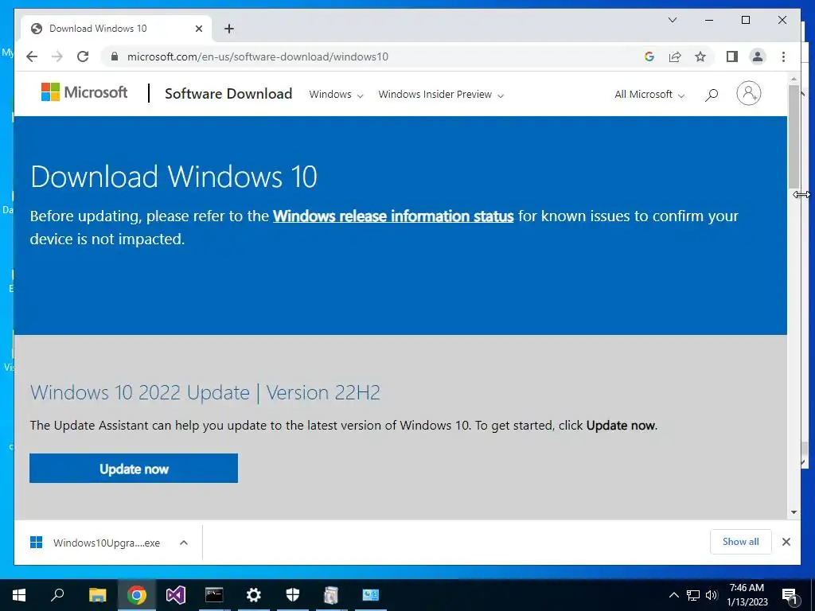Click the scrollbar down arrow
Image resolution: width=815 pixels, height=611 pixels.
click(794, 512)
